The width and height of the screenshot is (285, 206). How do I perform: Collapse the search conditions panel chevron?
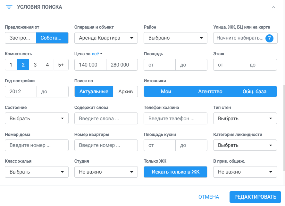pos(273,7)
